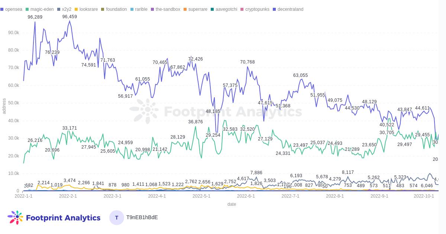446x234 pixels.
Task: Click the 36,876 magic-eden data point
Action: [195, 122]
